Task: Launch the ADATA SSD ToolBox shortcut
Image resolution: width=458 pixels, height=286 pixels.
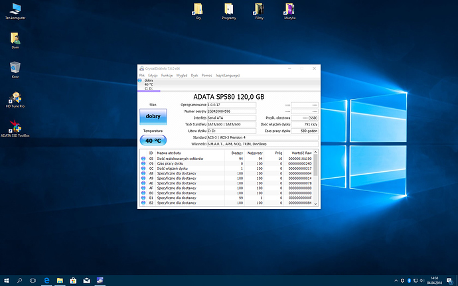Action: pyautogui.click(x=15, y=129)
